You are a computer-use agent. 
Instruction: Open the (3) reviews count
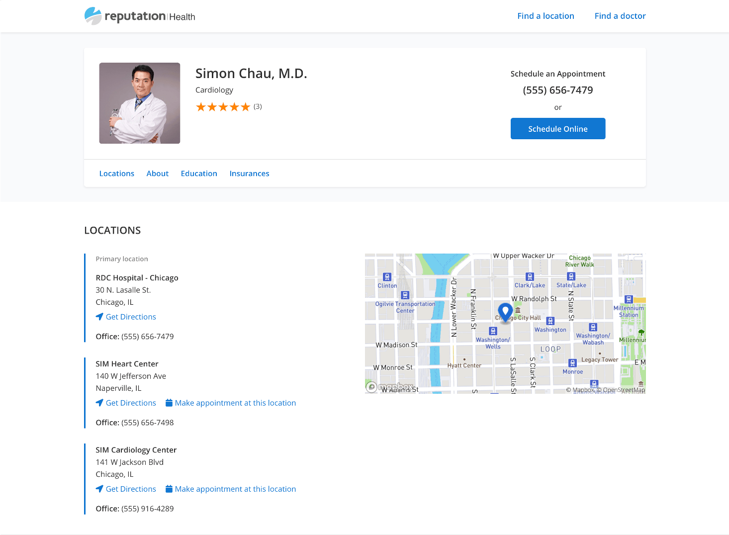click(x=258, y=106)
